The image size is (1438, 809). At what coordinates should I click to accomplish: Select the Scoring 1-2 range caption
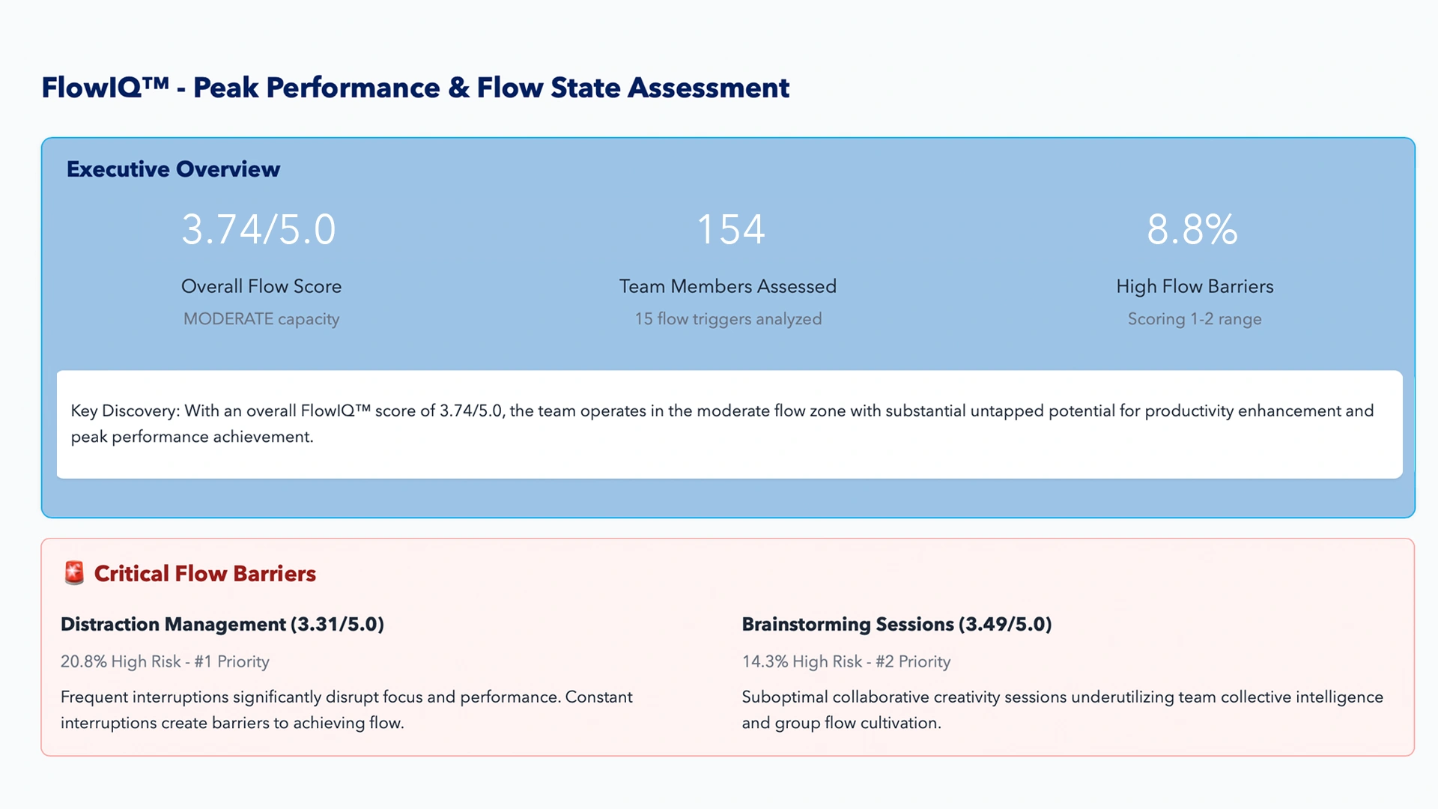point(1194,319)
